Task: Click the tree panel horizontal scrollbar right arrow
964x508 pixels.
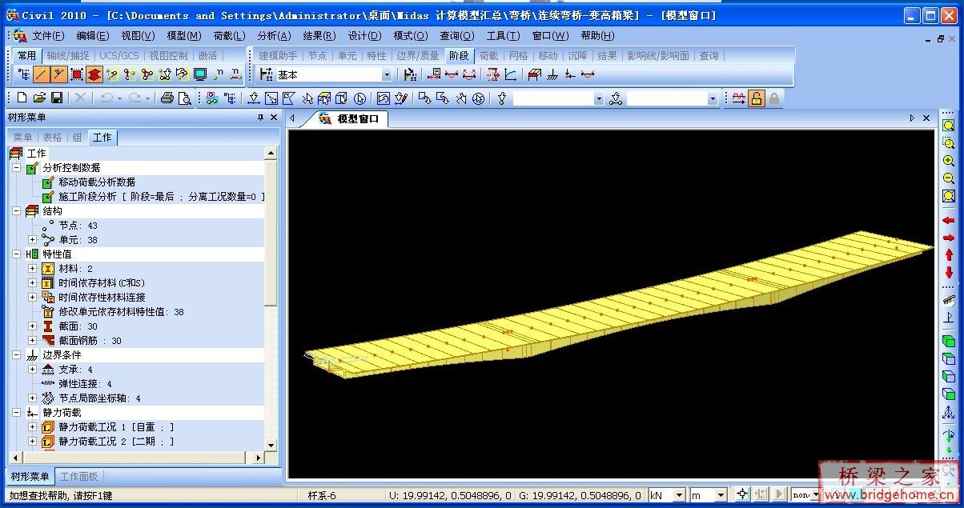Action: [x=259, y=458]
